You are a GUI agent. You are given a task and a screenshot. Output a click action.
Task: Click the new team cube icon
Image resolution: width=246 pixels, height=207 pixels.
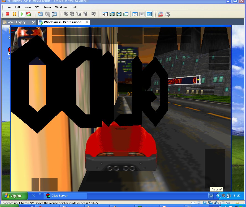(79, 14)
